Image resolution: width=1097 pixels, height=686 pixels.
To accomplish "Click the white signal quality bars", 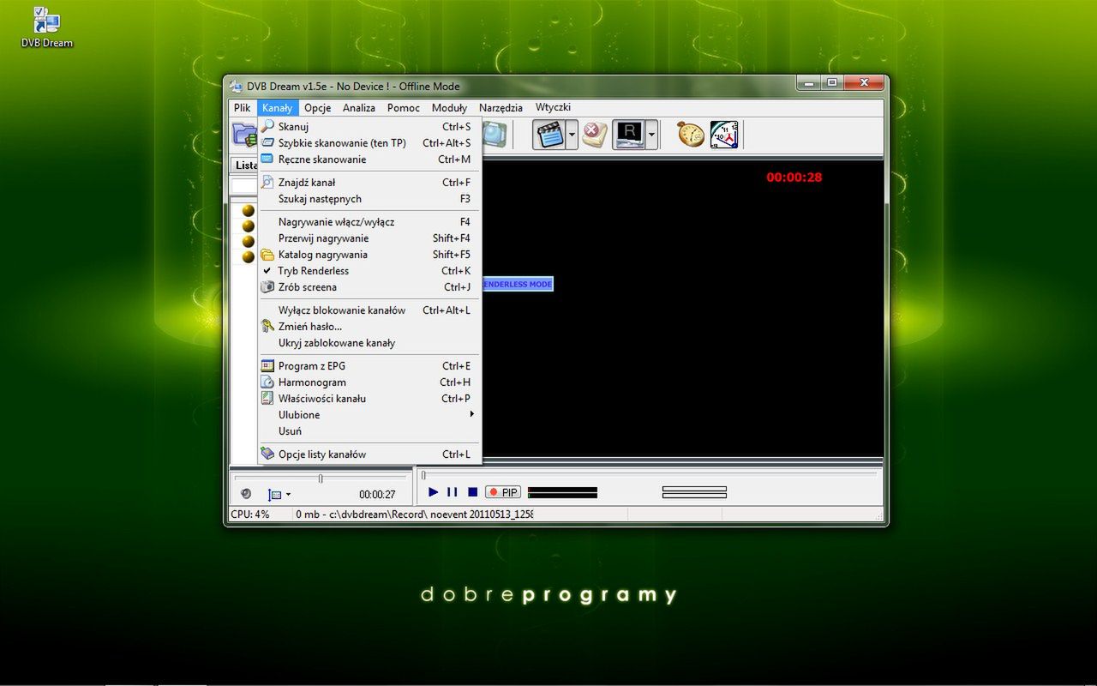I will pyautogui.click(x=694, y=492).
